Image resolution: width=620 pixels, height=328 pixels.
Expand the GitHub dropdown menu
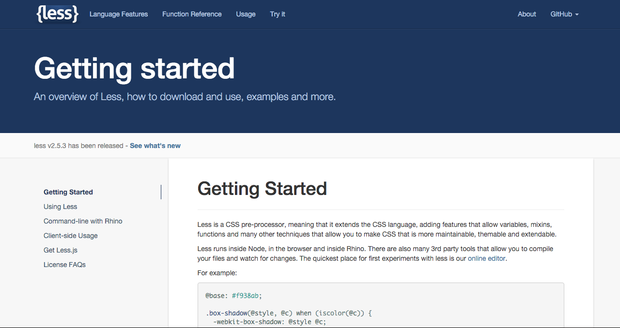coord(564,14)
